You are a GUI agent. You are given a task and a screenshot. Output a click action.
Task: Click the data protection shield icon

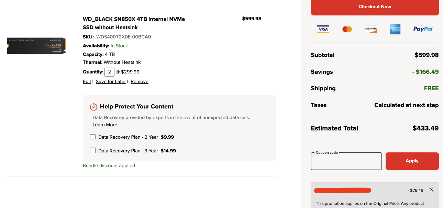pyautogui.click(x=93, y=107)
